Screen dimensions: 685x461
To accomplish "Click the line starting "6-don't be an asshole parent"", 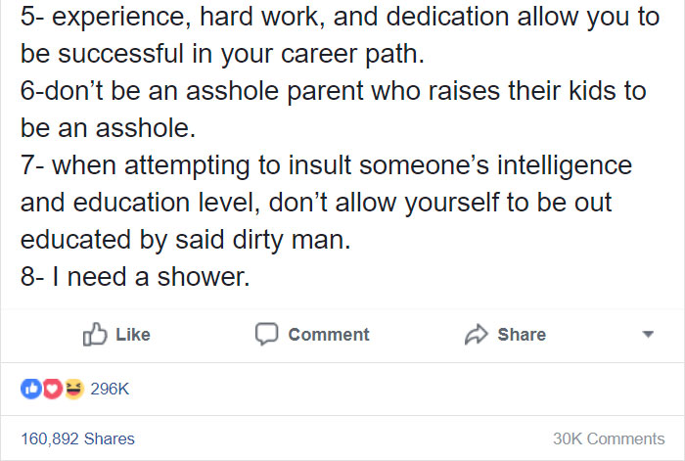I will pyautogui.click(x=333, y=91).
